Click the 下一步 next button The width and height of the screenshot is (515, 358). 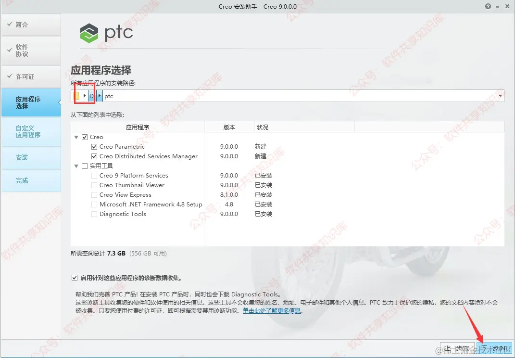(x=494, y=348)
